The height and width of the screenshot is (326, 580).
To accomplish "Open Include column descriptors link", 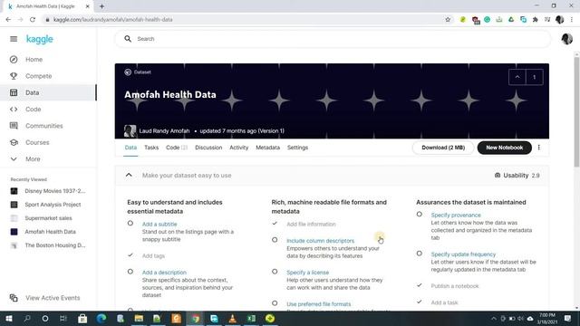I will tap(320, 241).
